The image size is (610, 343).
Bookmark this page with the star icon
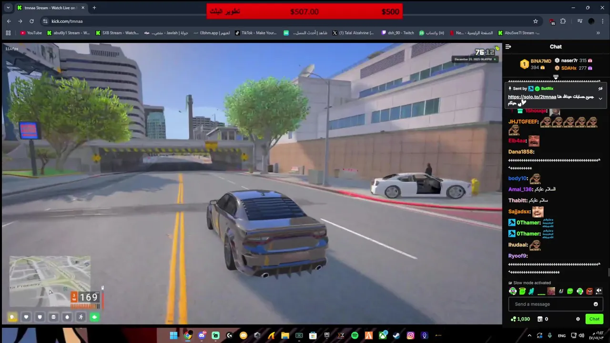[x=536, y=21]
